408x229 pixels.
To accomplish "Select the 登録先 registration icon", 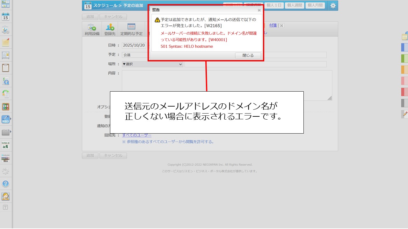I will pos(110,29).
